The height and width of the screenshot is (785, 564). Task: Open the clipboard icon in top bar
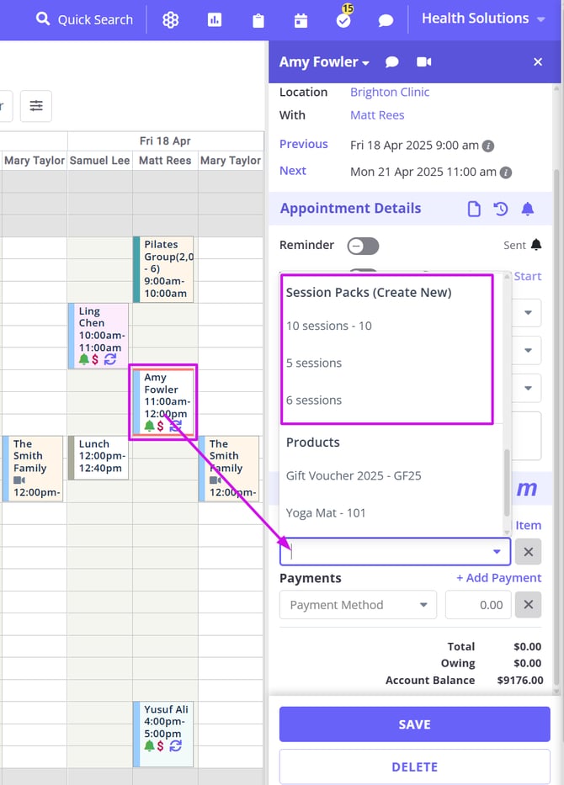(x=258, y=20)
